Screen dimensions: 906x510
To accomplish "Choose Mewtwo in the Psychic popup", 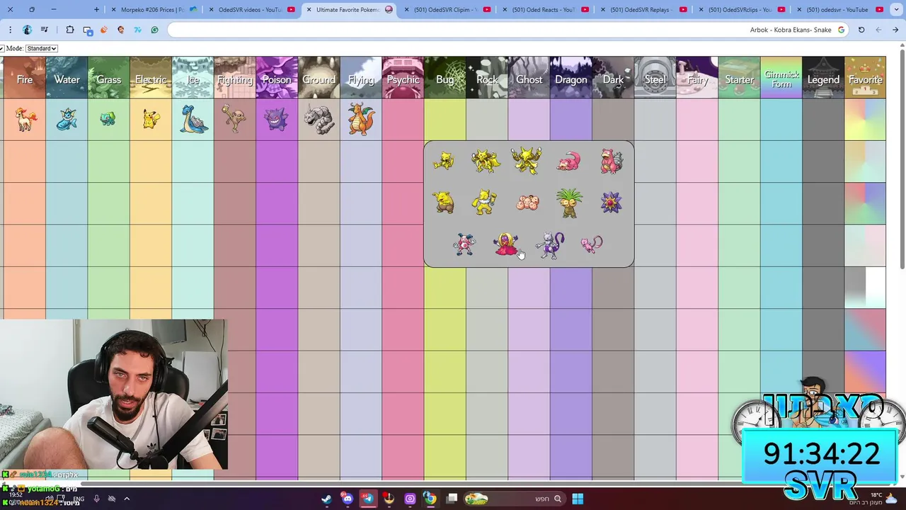I will pyautogui.click(x=549, y=245).
